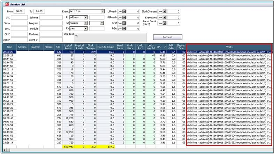The image size is (274, 154).
Task: Click Logical Reads value 17,209
Action: pos(69,118)
